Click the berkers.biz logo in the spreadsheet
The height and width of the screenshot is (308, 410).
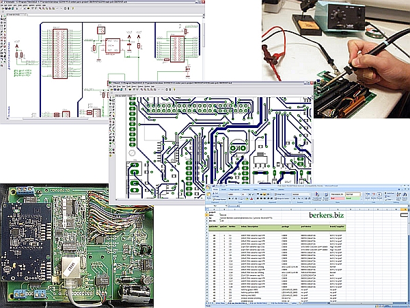coord(327,216)
